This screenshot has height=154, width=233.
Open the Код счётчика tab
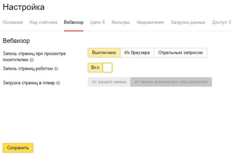click(43, 22)
